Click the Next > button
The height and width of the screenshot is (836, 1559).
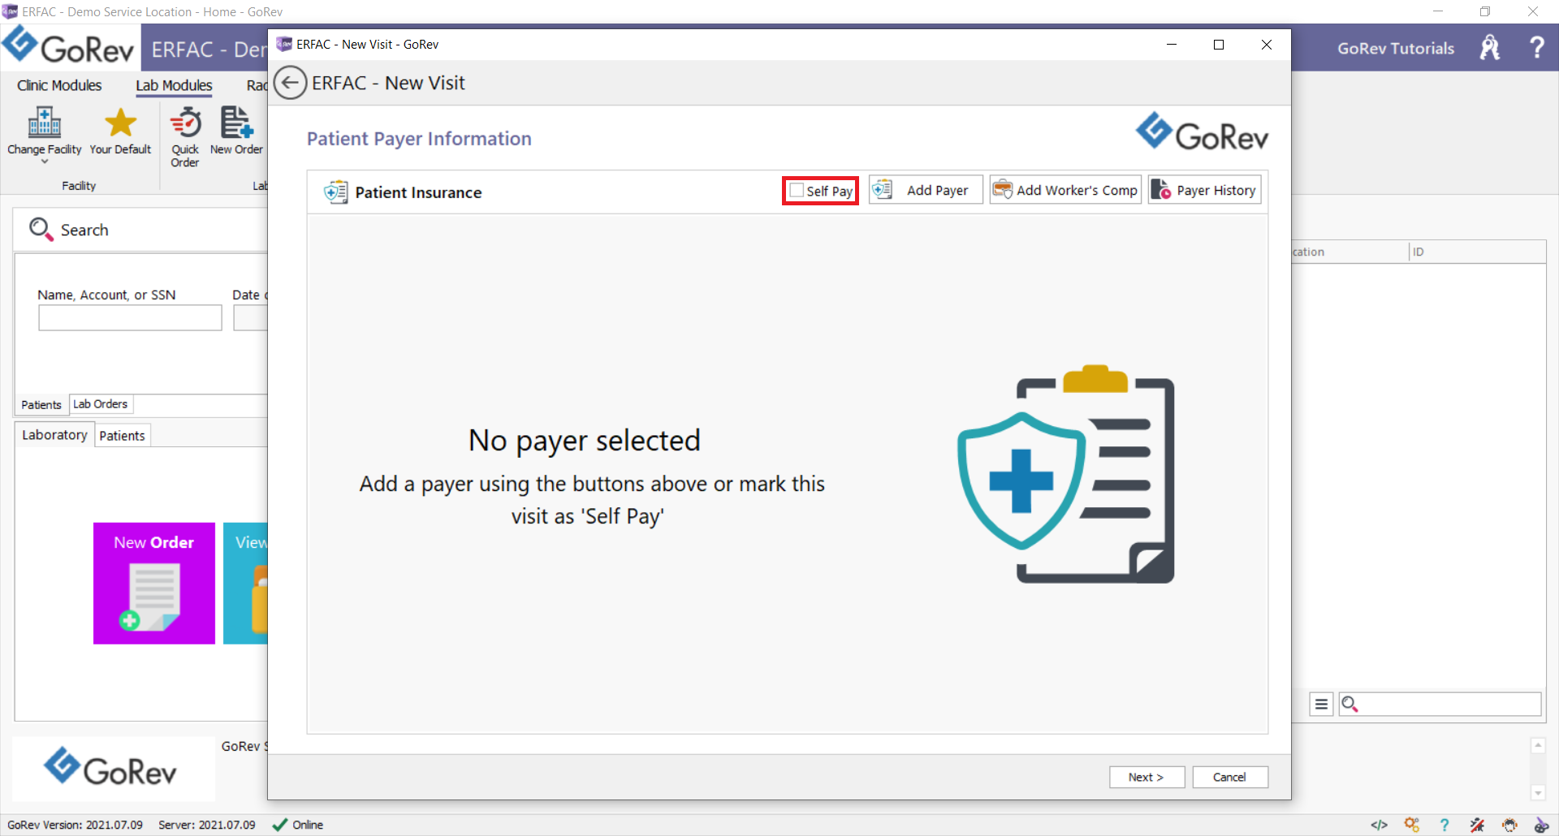click(x=1147, y=777)
